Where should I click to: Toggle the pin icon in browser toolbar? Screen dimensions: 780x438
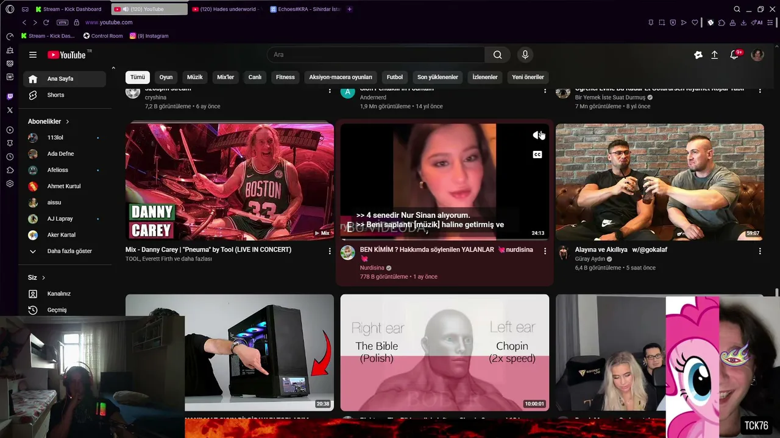651,23
